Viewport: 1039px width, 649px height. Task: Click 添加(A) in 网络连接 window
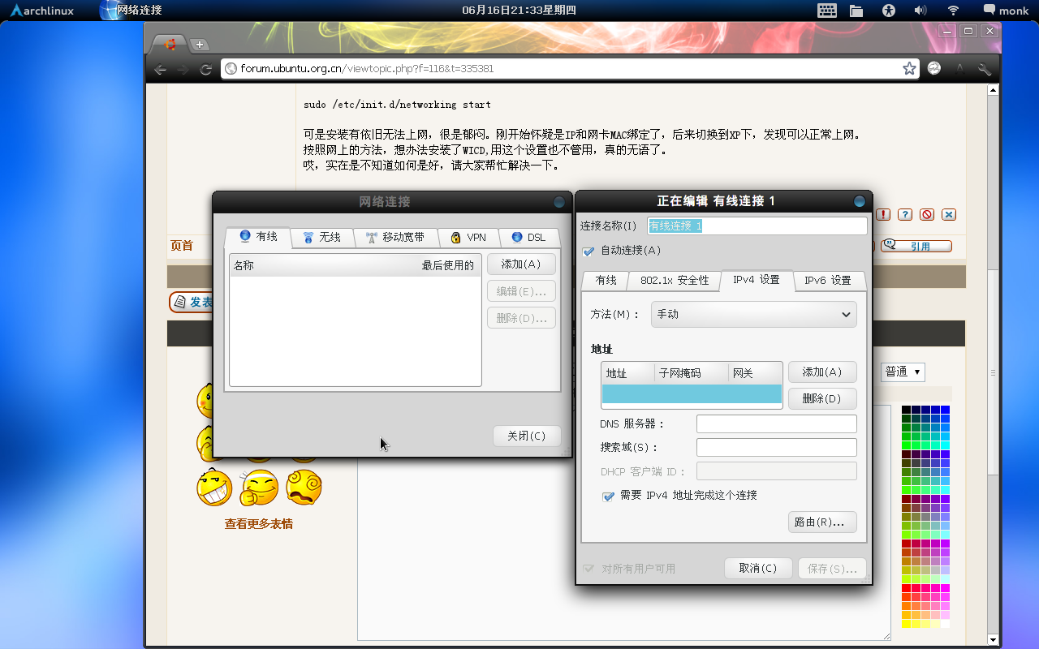[521, 264]
